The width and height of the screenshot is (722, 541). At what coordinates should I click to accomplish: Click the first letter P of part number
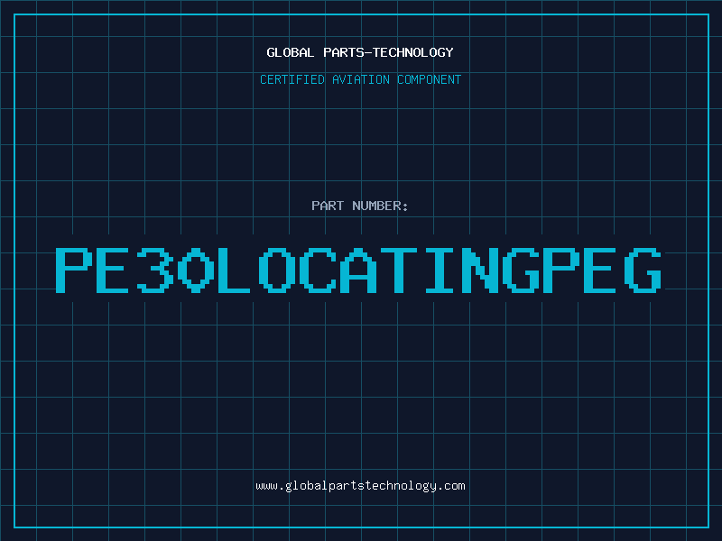point(74,269)
